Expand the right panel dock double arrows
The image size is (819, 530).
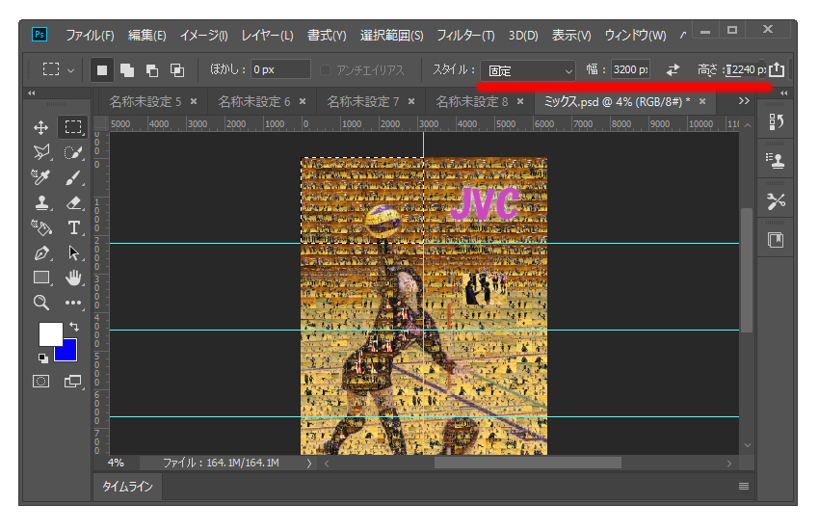click(784, 93)
